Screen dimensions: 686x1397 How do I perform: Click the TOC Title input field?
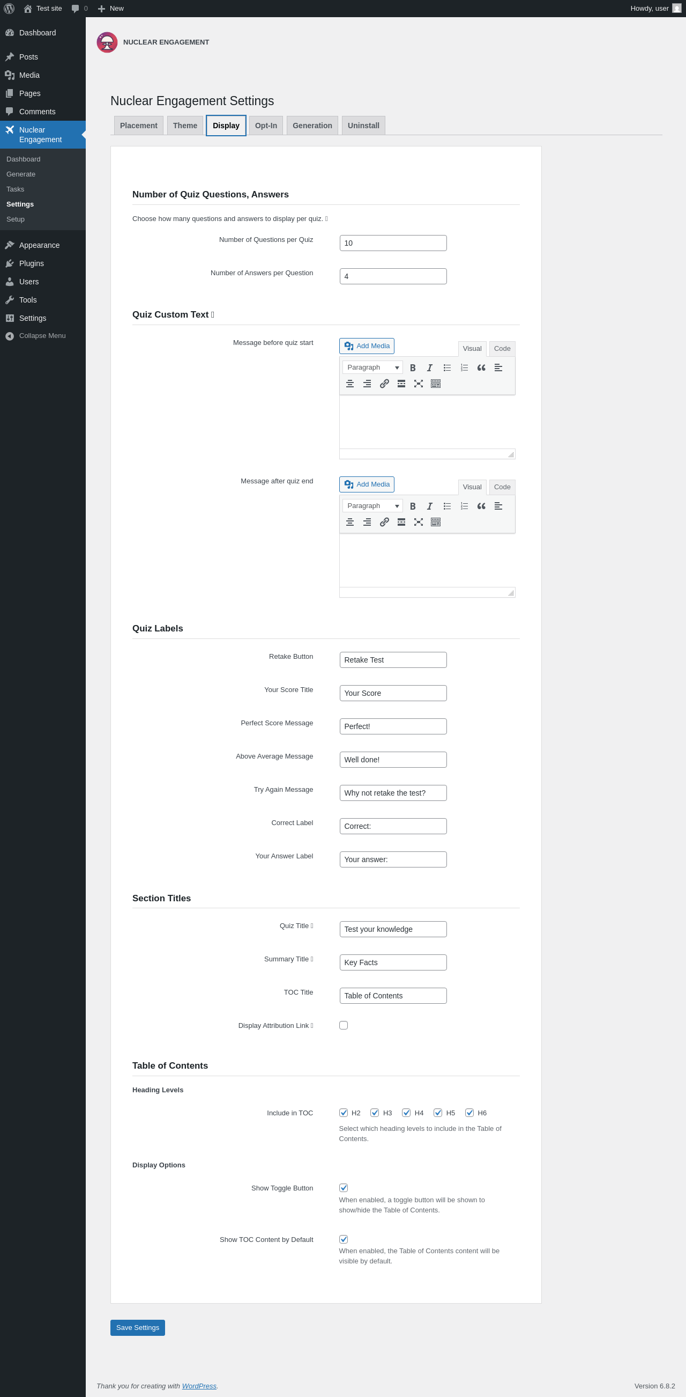pos(393,996)
